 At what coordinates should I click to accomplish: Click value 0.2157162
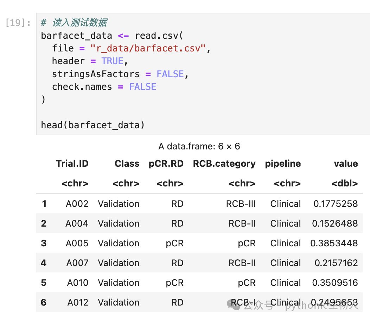point(336,263)
